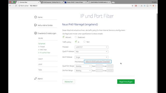
Task: Expand the Firewall submenu item
Action: point(42,47)
